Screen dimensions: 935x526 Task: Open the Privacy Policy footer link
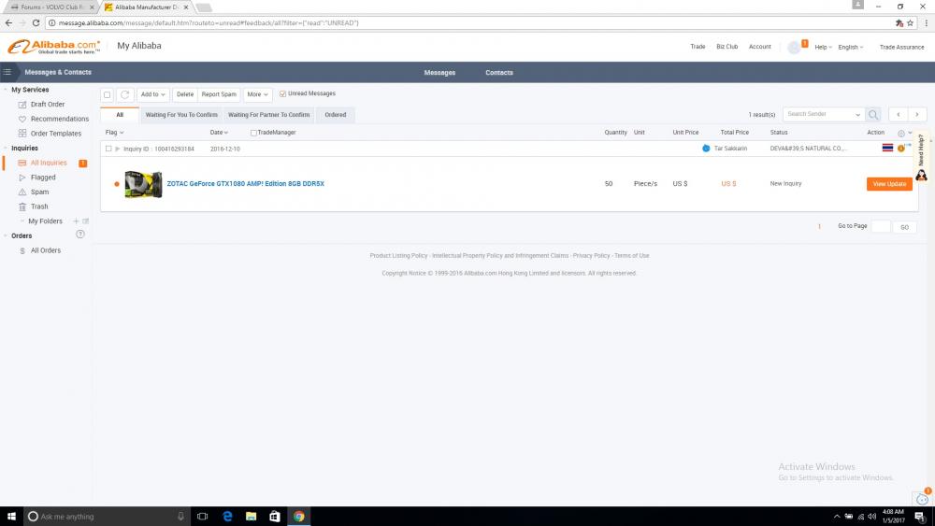[591, 256]
